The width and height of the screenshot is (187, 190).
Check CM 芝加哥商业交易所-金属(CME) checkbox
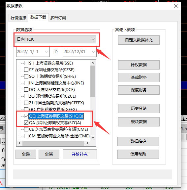pyautogui.click(x=26, y=136)
